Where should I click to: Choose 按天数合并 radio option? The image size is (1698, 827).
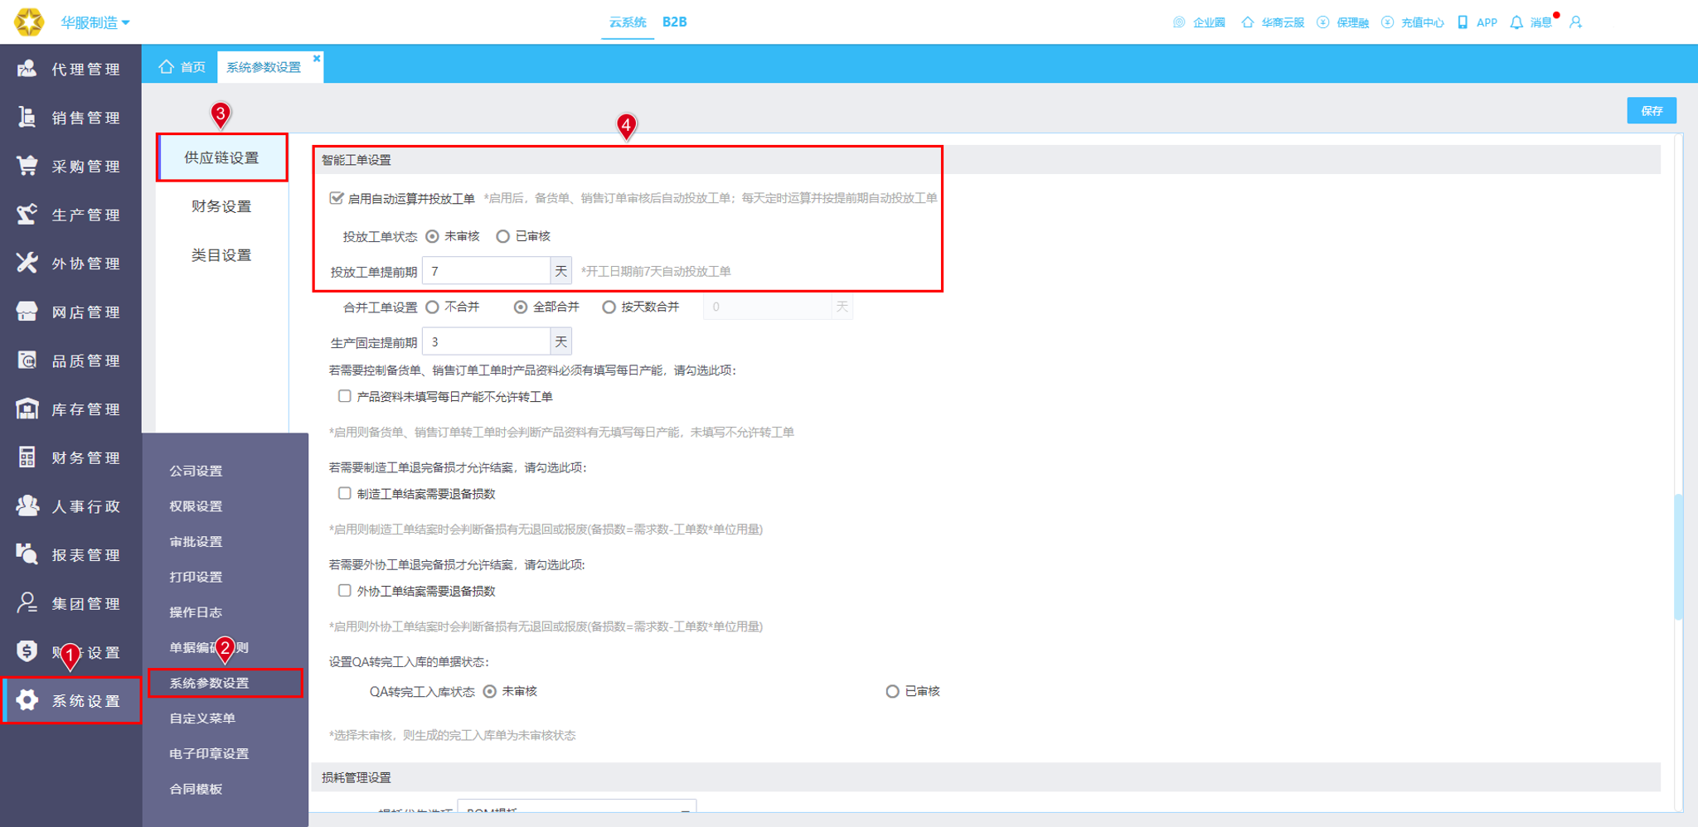609,307
